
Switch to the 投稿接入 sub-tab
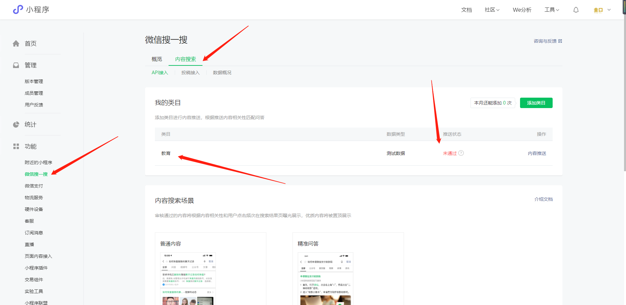point(190,73)
